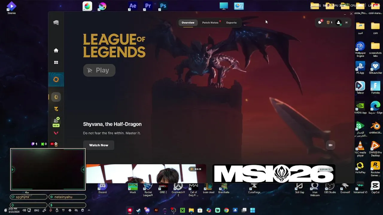Viewport: 383px width, 215px height.
Task: Switch to the Esports tab
Action: tap(231, 23)
